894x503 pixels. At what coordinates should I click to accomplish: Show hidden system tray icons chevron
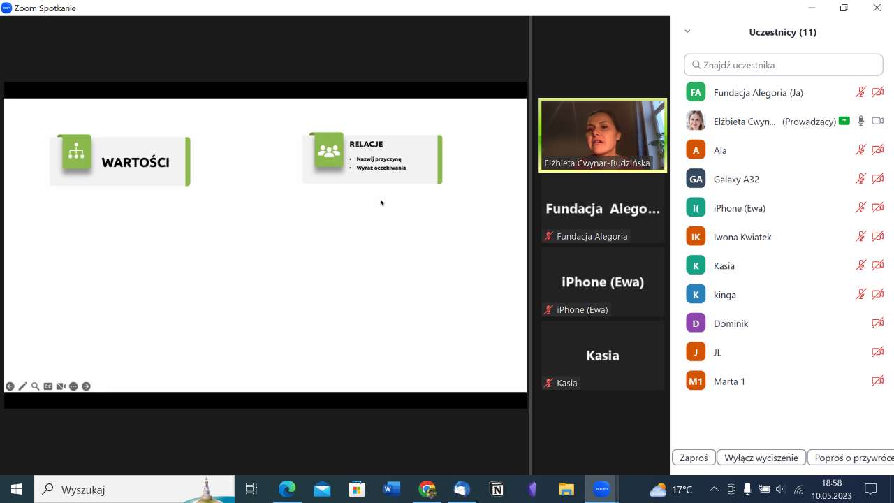(x=714, y=490)
